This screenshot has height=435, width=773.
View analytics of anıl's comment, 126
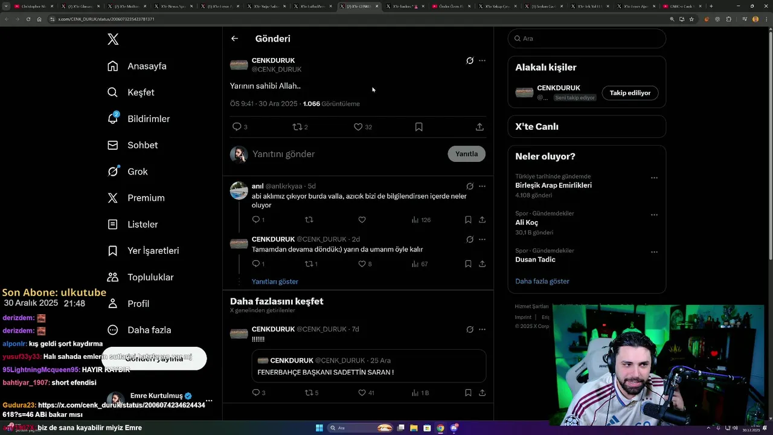pyautogui.click(x=421, y=220)
